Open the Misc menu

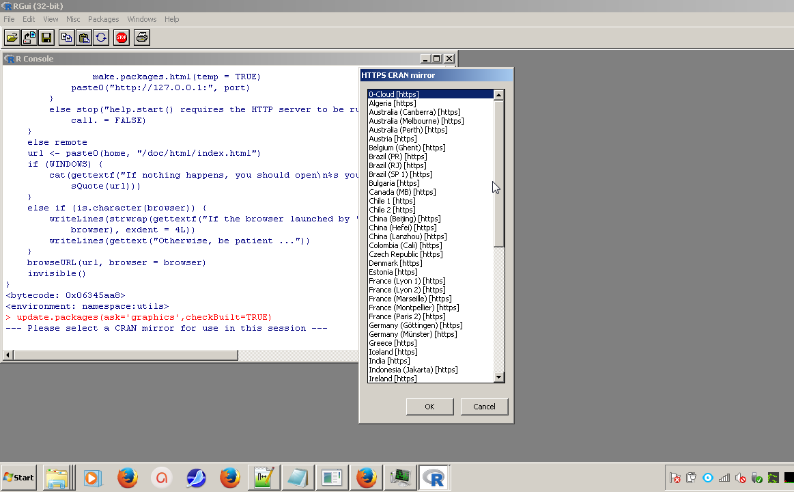[x=73, y=19]
